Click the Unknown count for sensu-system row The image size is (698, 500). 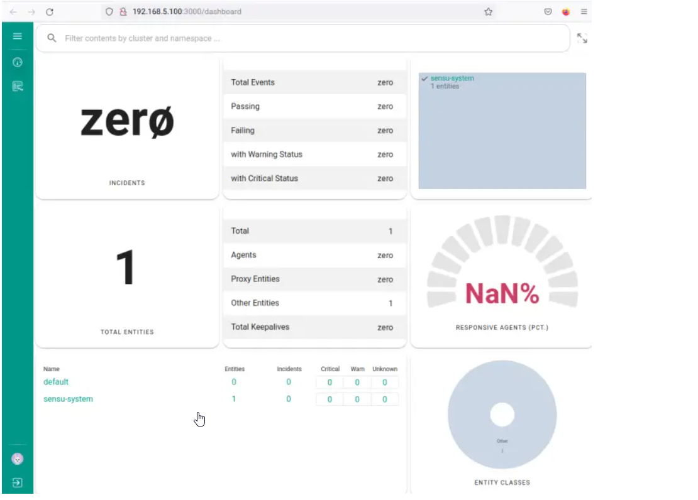click(x=385, y=399)
